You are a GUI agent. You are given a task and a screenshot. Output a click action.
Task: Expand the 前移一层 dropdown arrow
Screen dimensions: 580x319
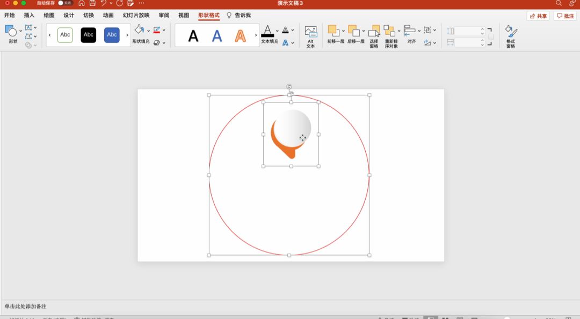click(343, 31)
